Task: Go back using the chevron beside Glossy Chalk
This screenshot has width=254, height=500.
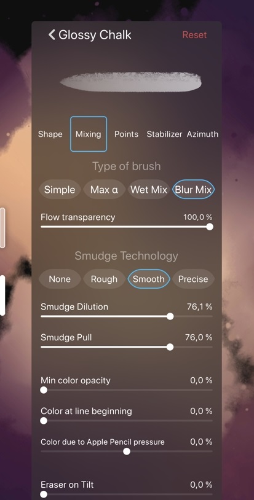Action: (52, 35)
